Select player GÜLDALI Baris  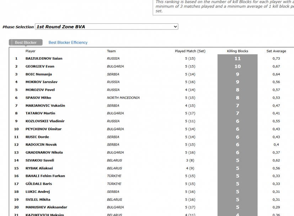click(x=39, y=184)
